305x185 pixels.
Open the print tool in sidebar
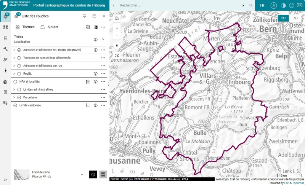[5, 81]
